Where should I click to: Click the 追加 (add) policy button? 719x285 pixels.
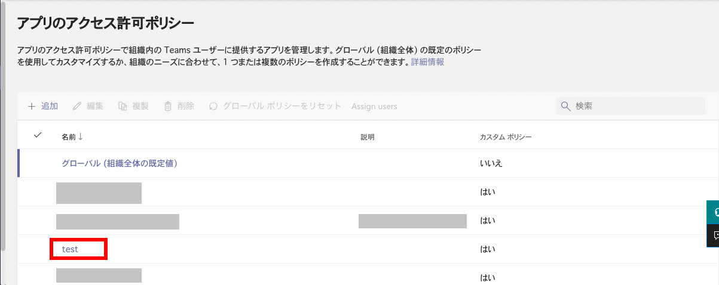point(42,106)
